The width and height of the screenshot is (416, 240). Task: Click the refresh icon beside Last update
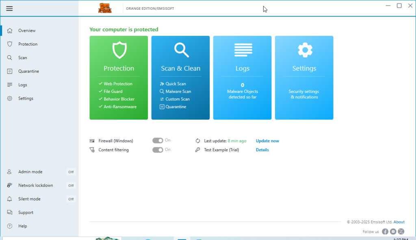(x=198, y=141)
